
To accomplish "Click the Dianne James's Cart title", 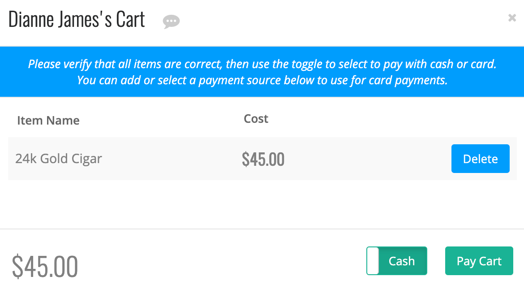I will 77,19.
